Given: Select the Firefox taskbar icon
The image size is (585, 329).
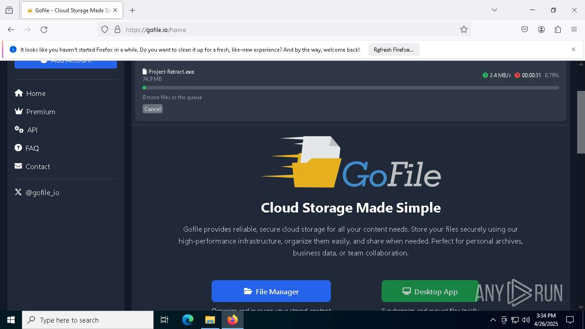Looking at the screenshot, I should (x=232, y=320).
